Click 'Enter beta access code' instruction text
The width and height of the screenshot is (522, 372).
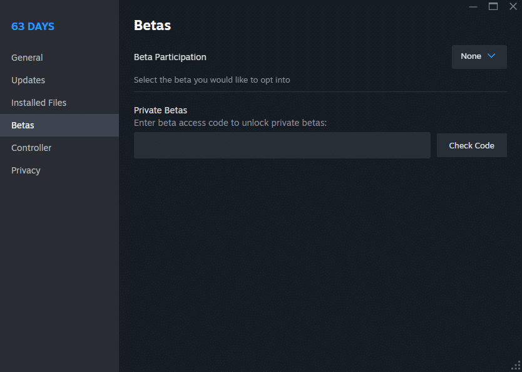point(230,123)
